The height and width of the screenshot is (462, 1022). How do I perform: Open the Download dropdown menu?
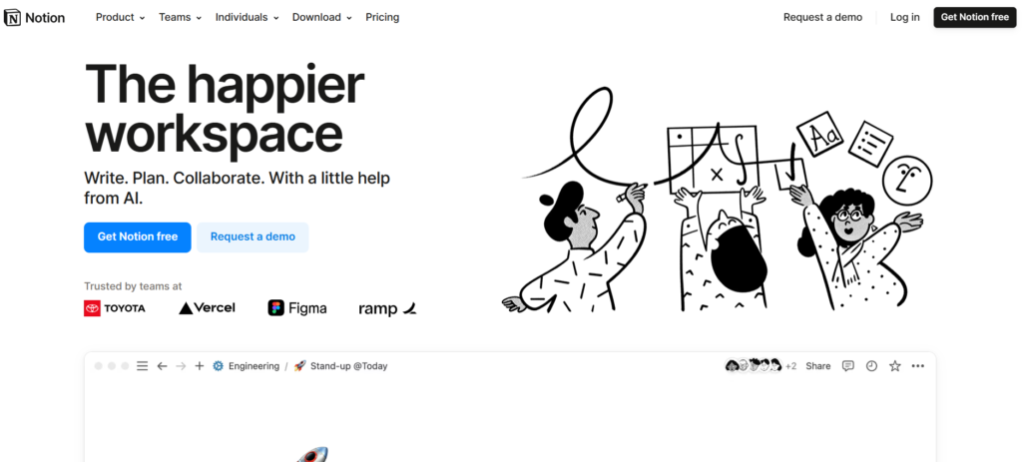pos(322,18)
